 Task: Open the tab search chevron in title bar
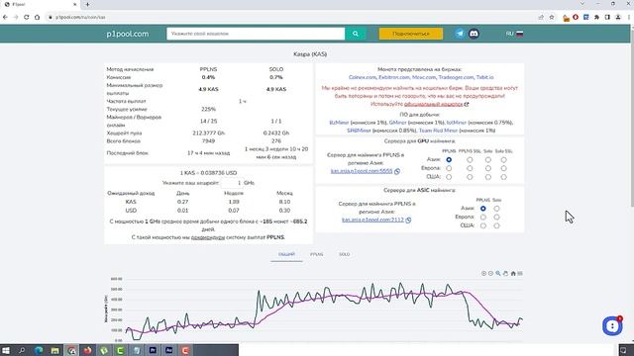(x=582, y=4)
